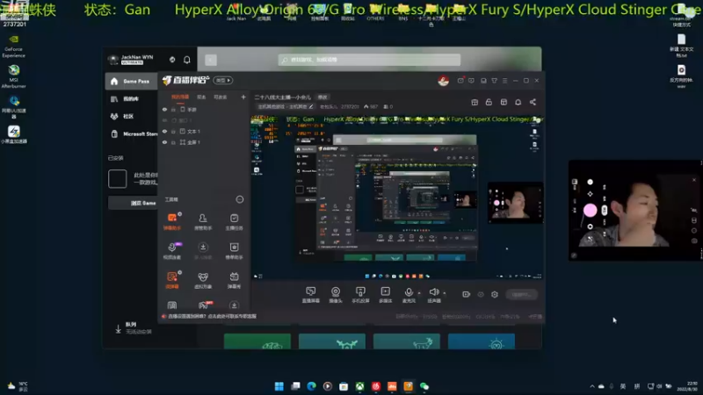Expand the speaker options arrow

tap(445, 293)
